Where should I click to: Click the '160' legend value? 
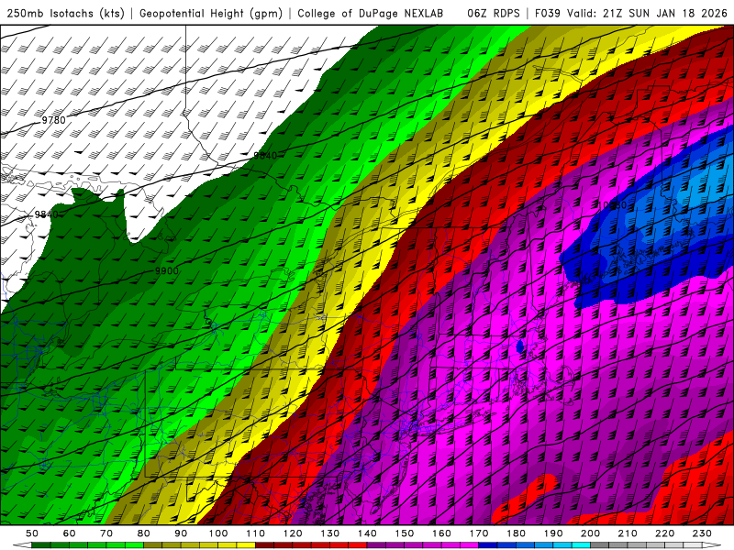pos(441,533)
